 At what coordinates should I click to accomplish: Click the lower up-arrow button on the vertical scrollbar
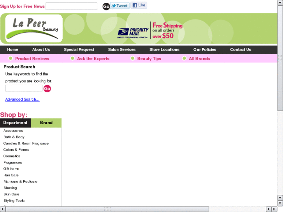click(280, 198)
